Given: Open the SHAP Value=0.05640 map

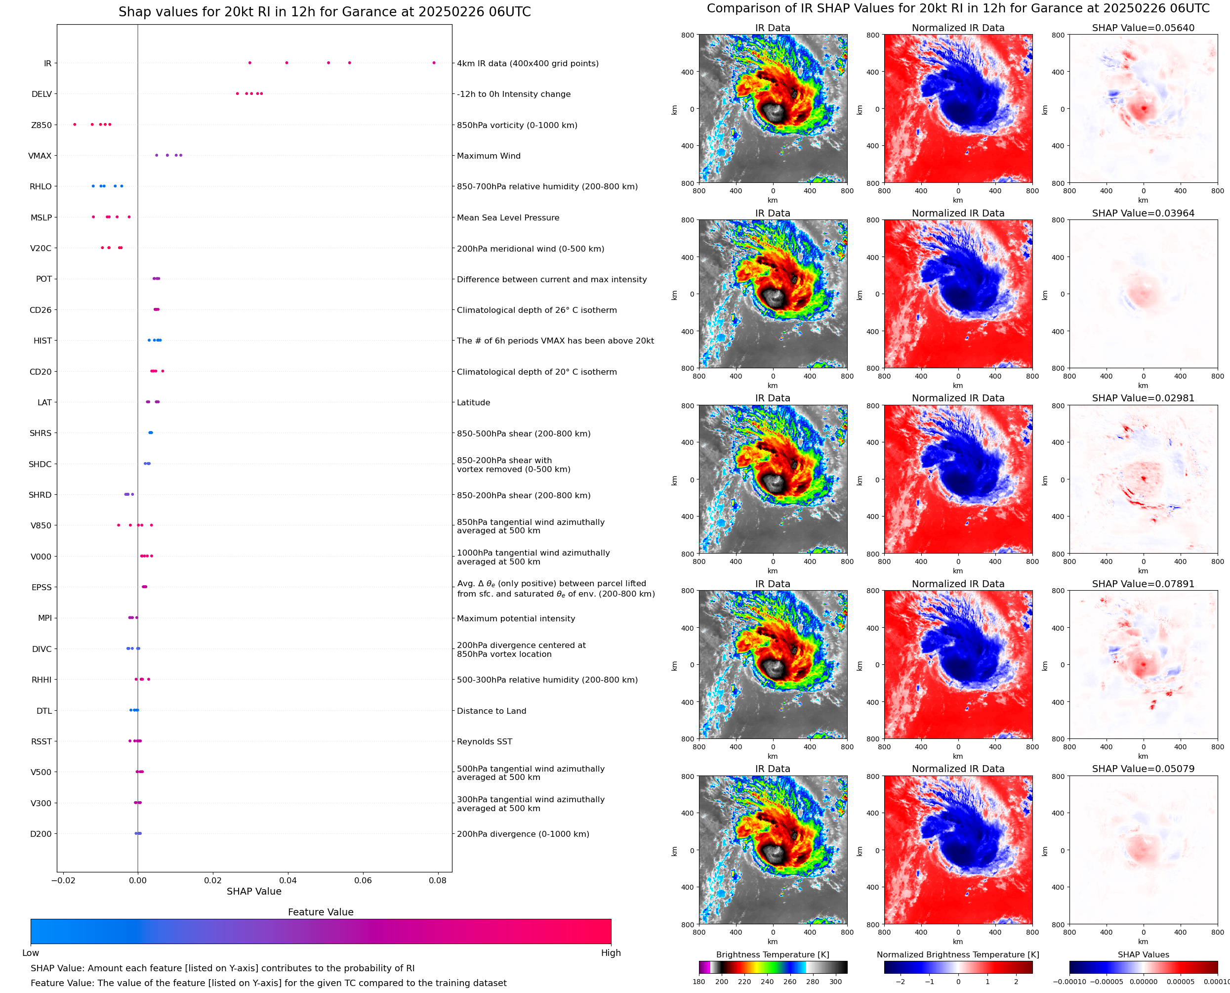Looking at the screenshot, I should click(x=1143, y=109).
